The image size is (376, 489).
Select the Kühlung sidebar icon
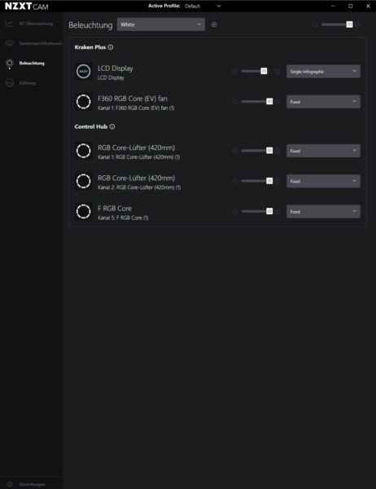tap(9, 82)
